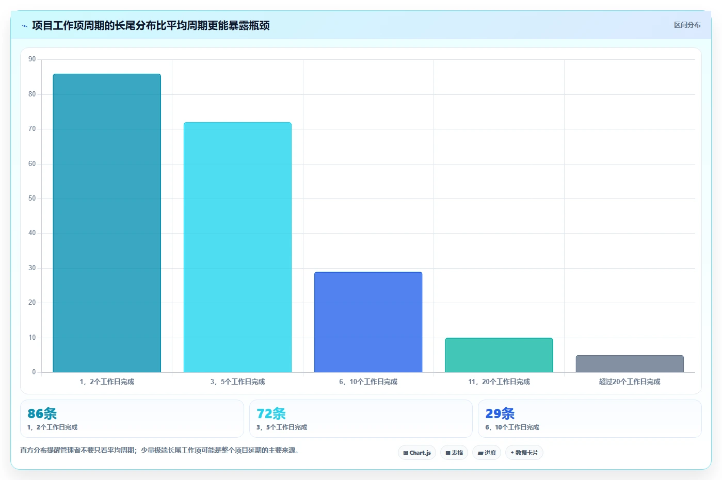
Task: Click the bar for 3,5个工作日完成
Action: [x=237, y=247]
